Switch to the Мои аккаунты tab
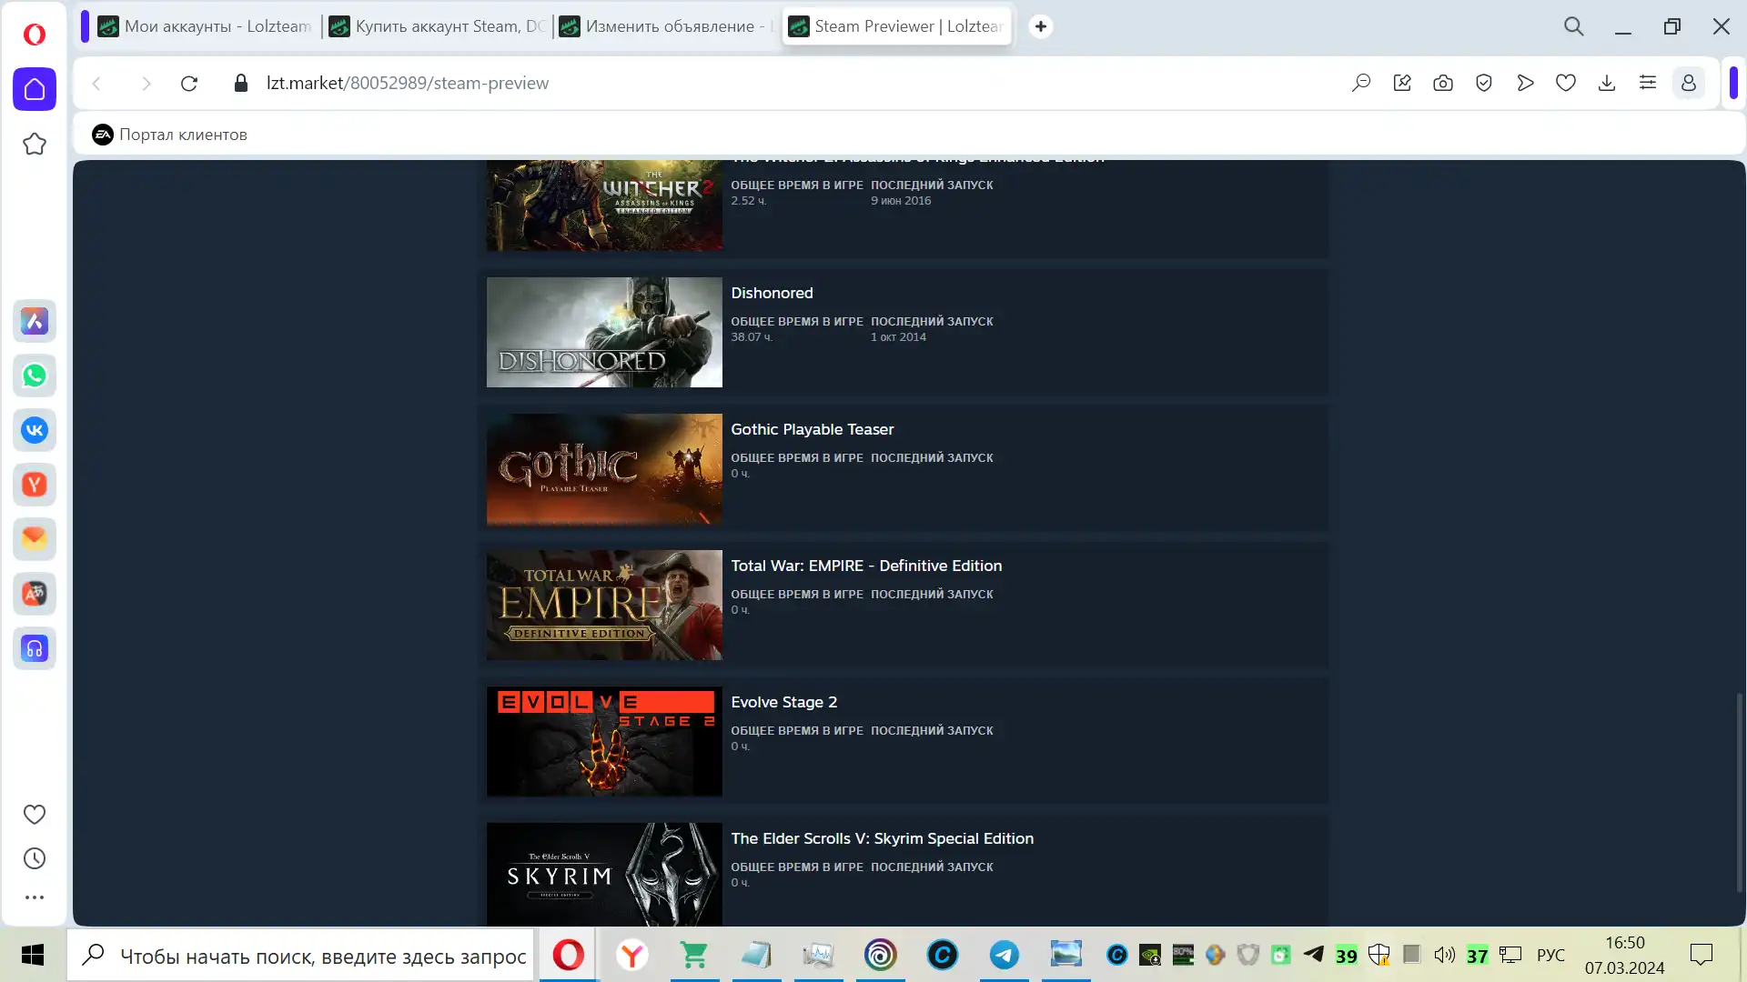The height and width of the screenshot is (982, 1747). click(207, 26)
